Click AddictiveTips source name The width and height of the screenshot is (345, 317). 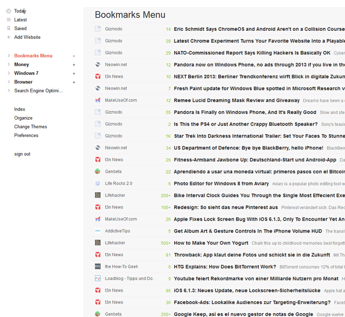tap(118, 231)
